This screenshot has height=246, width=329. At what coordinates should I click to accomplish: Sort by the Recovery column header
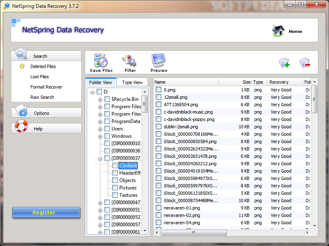(285, 82)
